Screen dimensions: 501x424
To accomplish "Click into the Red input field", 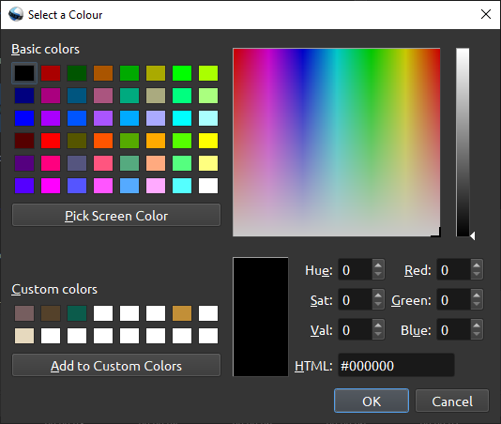I will [454, 269].
